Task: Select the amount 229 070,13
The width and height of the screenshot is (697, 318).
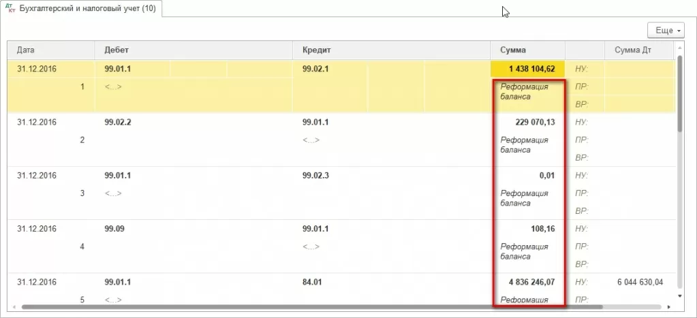Action: pyautogui.click(x=536, y=122)
